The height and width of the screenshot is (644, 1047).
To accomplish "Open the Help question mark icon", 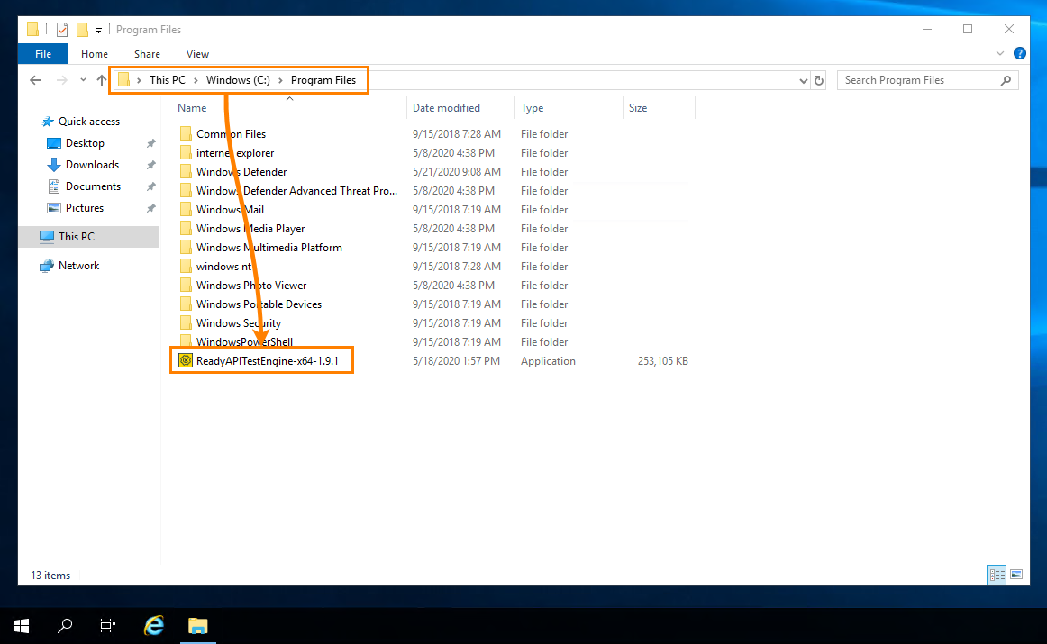I will (x=1020, y=53).
